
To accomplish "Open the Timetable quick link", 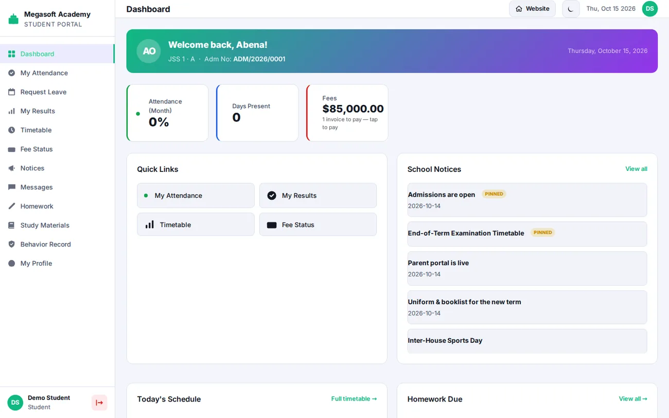I will 196,225.
